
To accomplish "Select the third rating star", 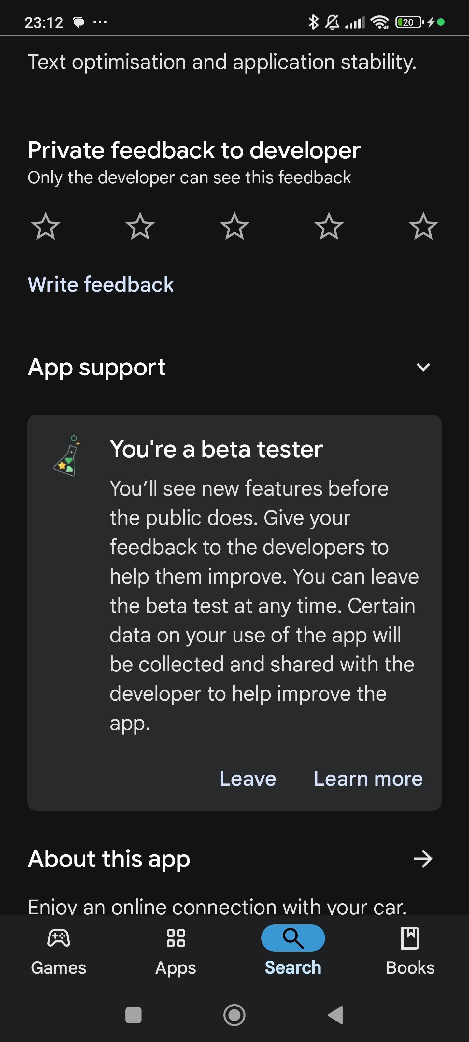I will tap(234, 226).
